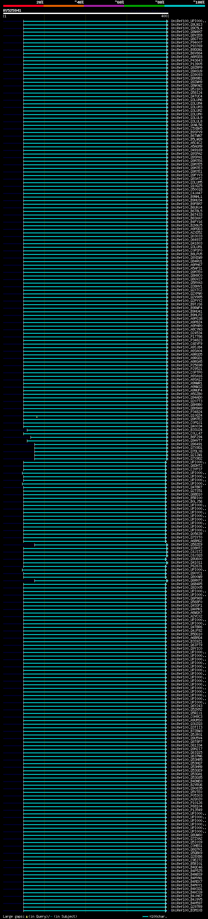This screenshot has height=919, width=208.
Task: Open hit UniRef100_Q8W4H7
Action: (x=187, y=32)
